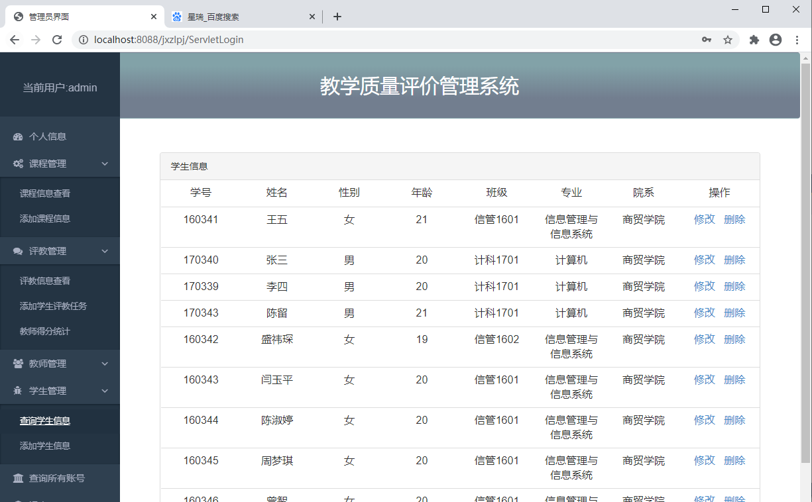
Task: Open 教师得分统计 submenu item
Action: [x=45, y=331]
